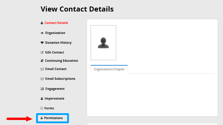Click the lock icon beside Permissions
The image size is (223, 125).
(x=41, y=118)
